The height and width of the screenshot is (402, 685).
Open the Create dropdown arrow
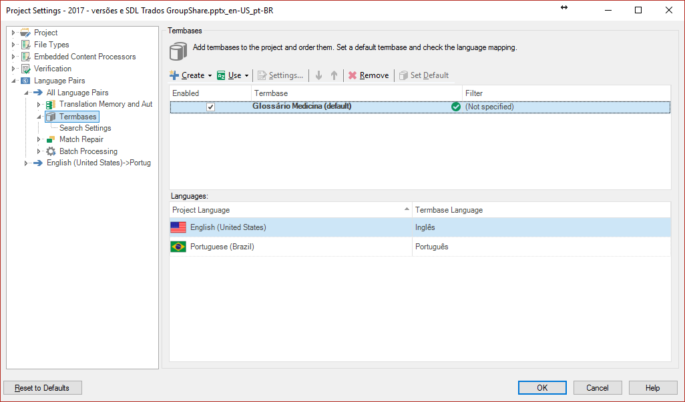[210, 75]
